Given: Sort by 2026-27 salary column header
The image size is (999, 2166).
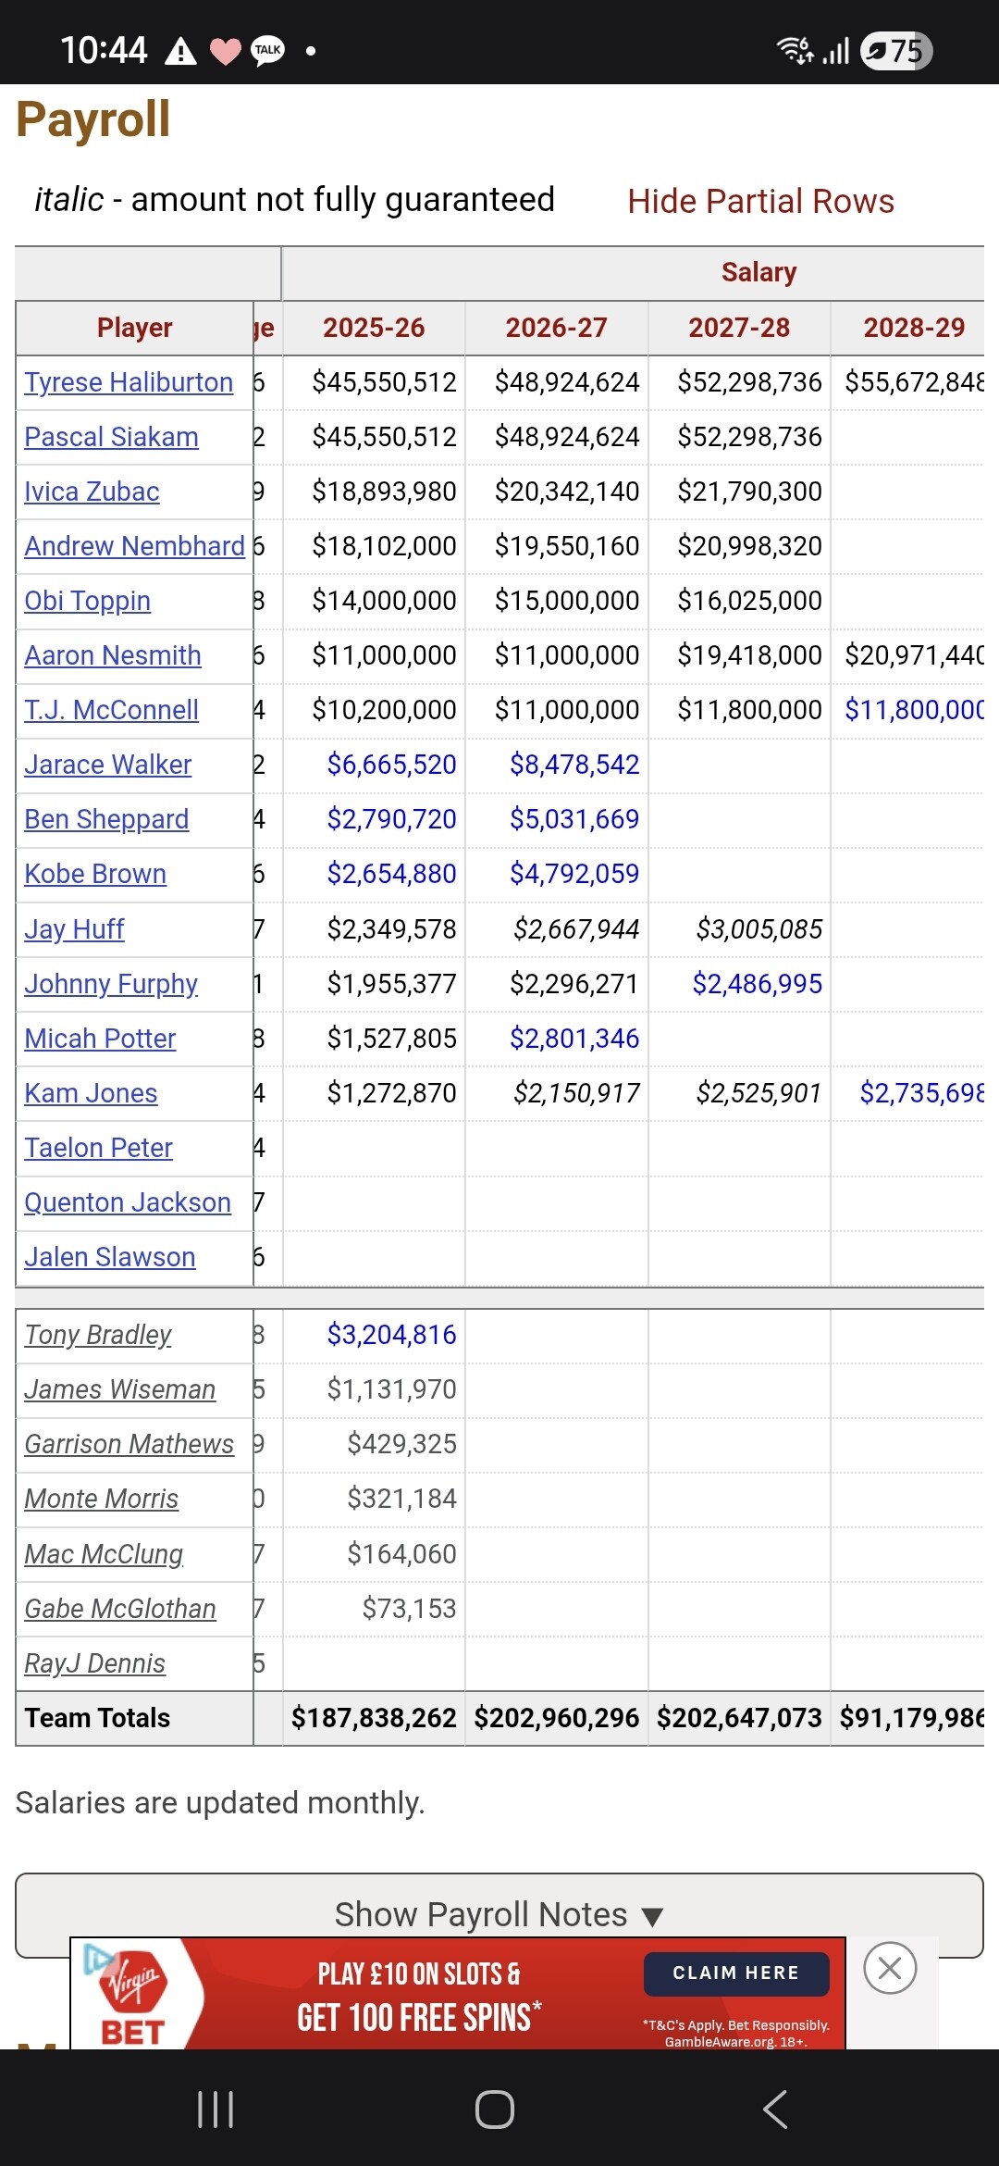Looking at the screenshot, I should pyautogui.click(x=556, y=328).
